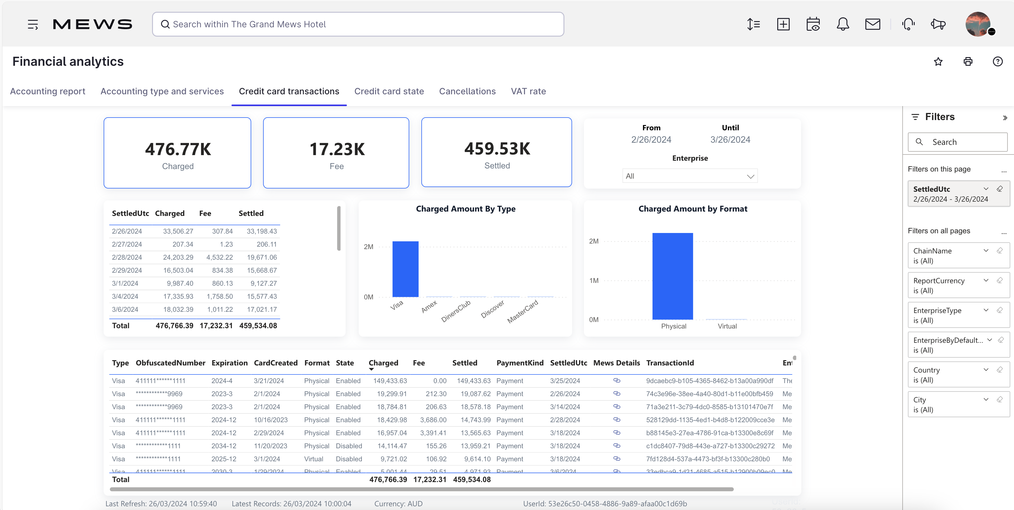The width and height of the screenshot is (1014, 510).
Task: Expand the Country filter card
Action: [x=986, y=370]
